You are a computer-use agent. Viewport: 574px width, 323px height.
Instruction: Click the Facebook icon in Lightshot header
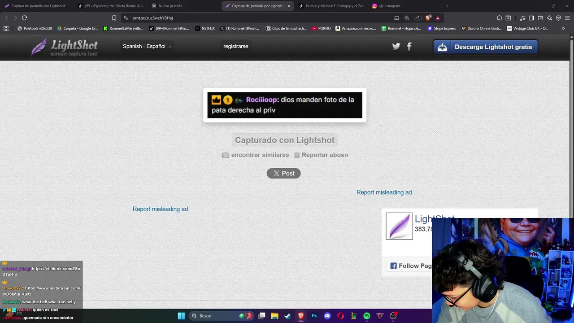coord(409,46)
